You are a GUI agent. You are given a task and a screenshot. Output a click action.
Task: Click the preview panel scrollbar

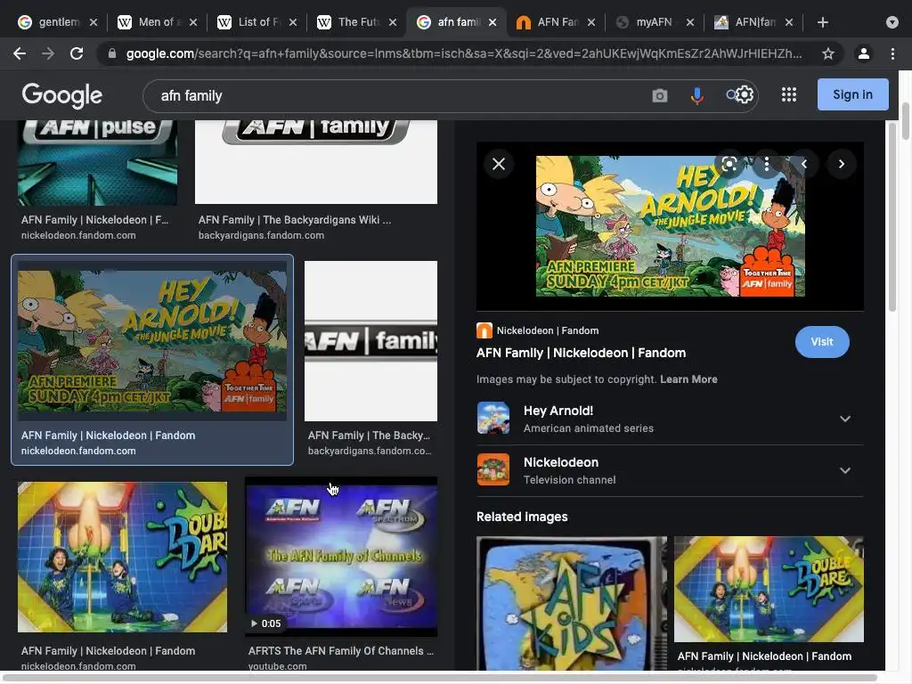click(x=892, y=216)
